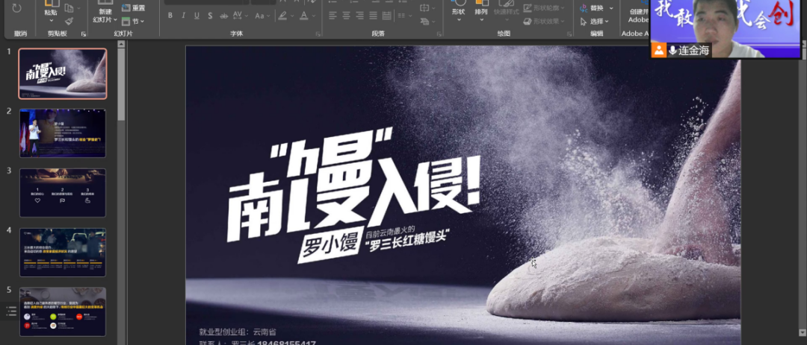Toggle underline formatting
The image size is (807, 345).
pyautogui.click(x=197, y=16)
